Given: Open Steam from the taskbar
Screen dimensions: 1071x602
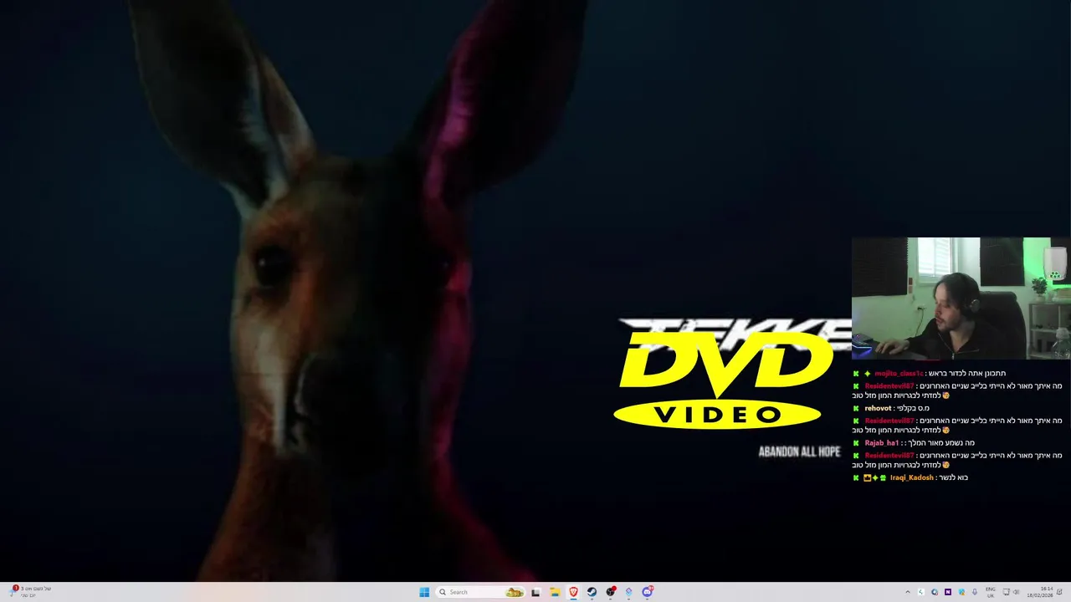Looking at the screenshot, I should tap(592, 592).
